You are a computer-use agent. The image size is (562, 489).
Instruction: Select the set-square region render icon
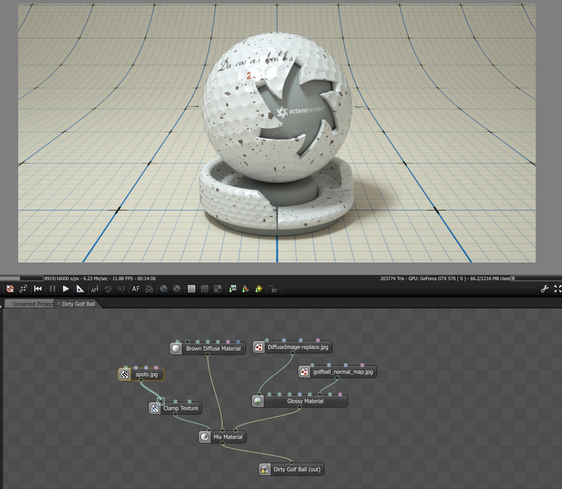click(x=80, y=289)
